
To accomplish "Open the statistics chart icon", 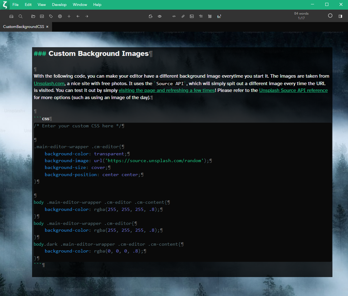I will (42, 16).
